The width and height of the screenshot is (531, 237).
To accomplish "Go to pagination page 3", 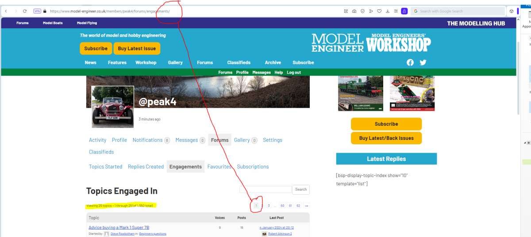I will [269, 206].
